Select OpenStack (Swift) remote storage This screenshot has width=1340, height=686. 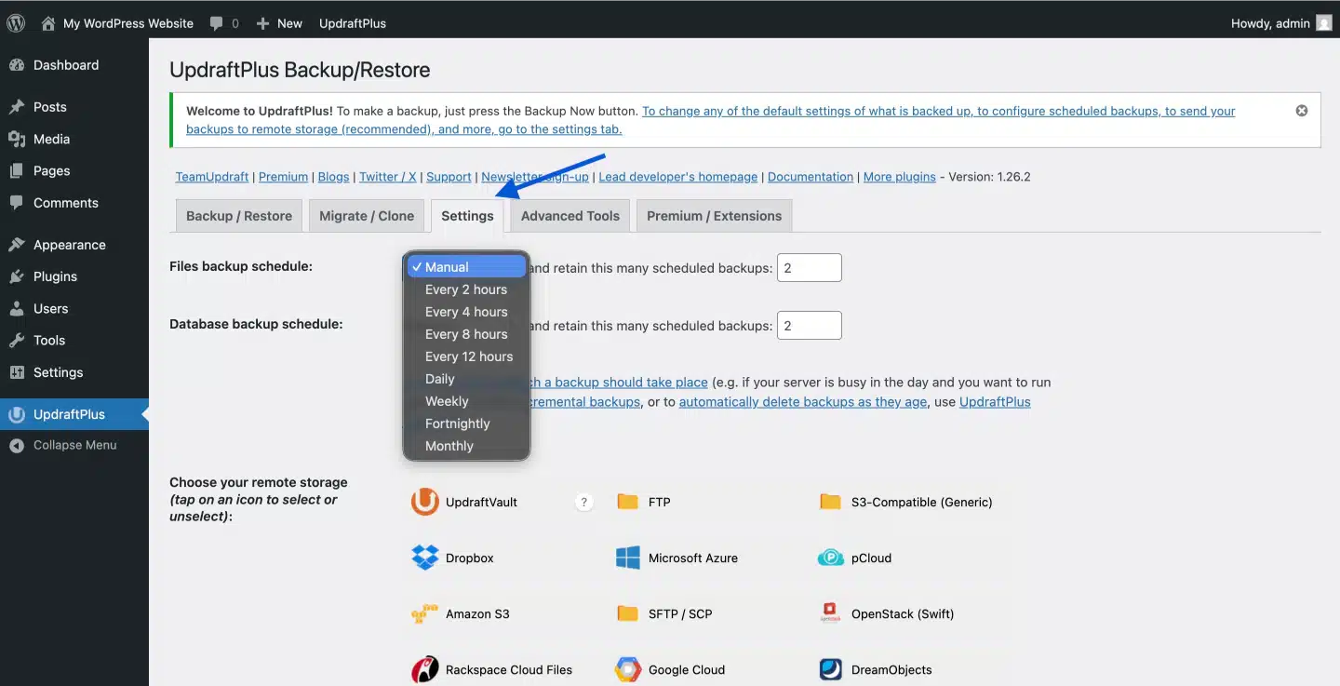coord(886,613)
